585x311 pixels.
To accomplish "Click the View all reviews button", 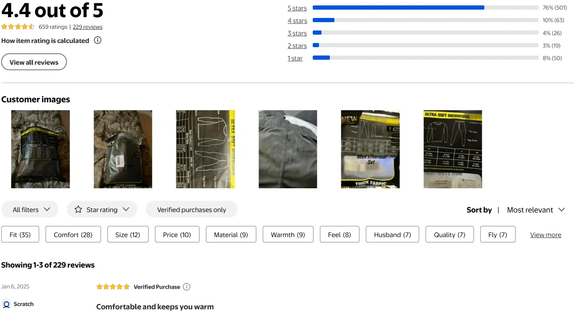I will [34, 61].
